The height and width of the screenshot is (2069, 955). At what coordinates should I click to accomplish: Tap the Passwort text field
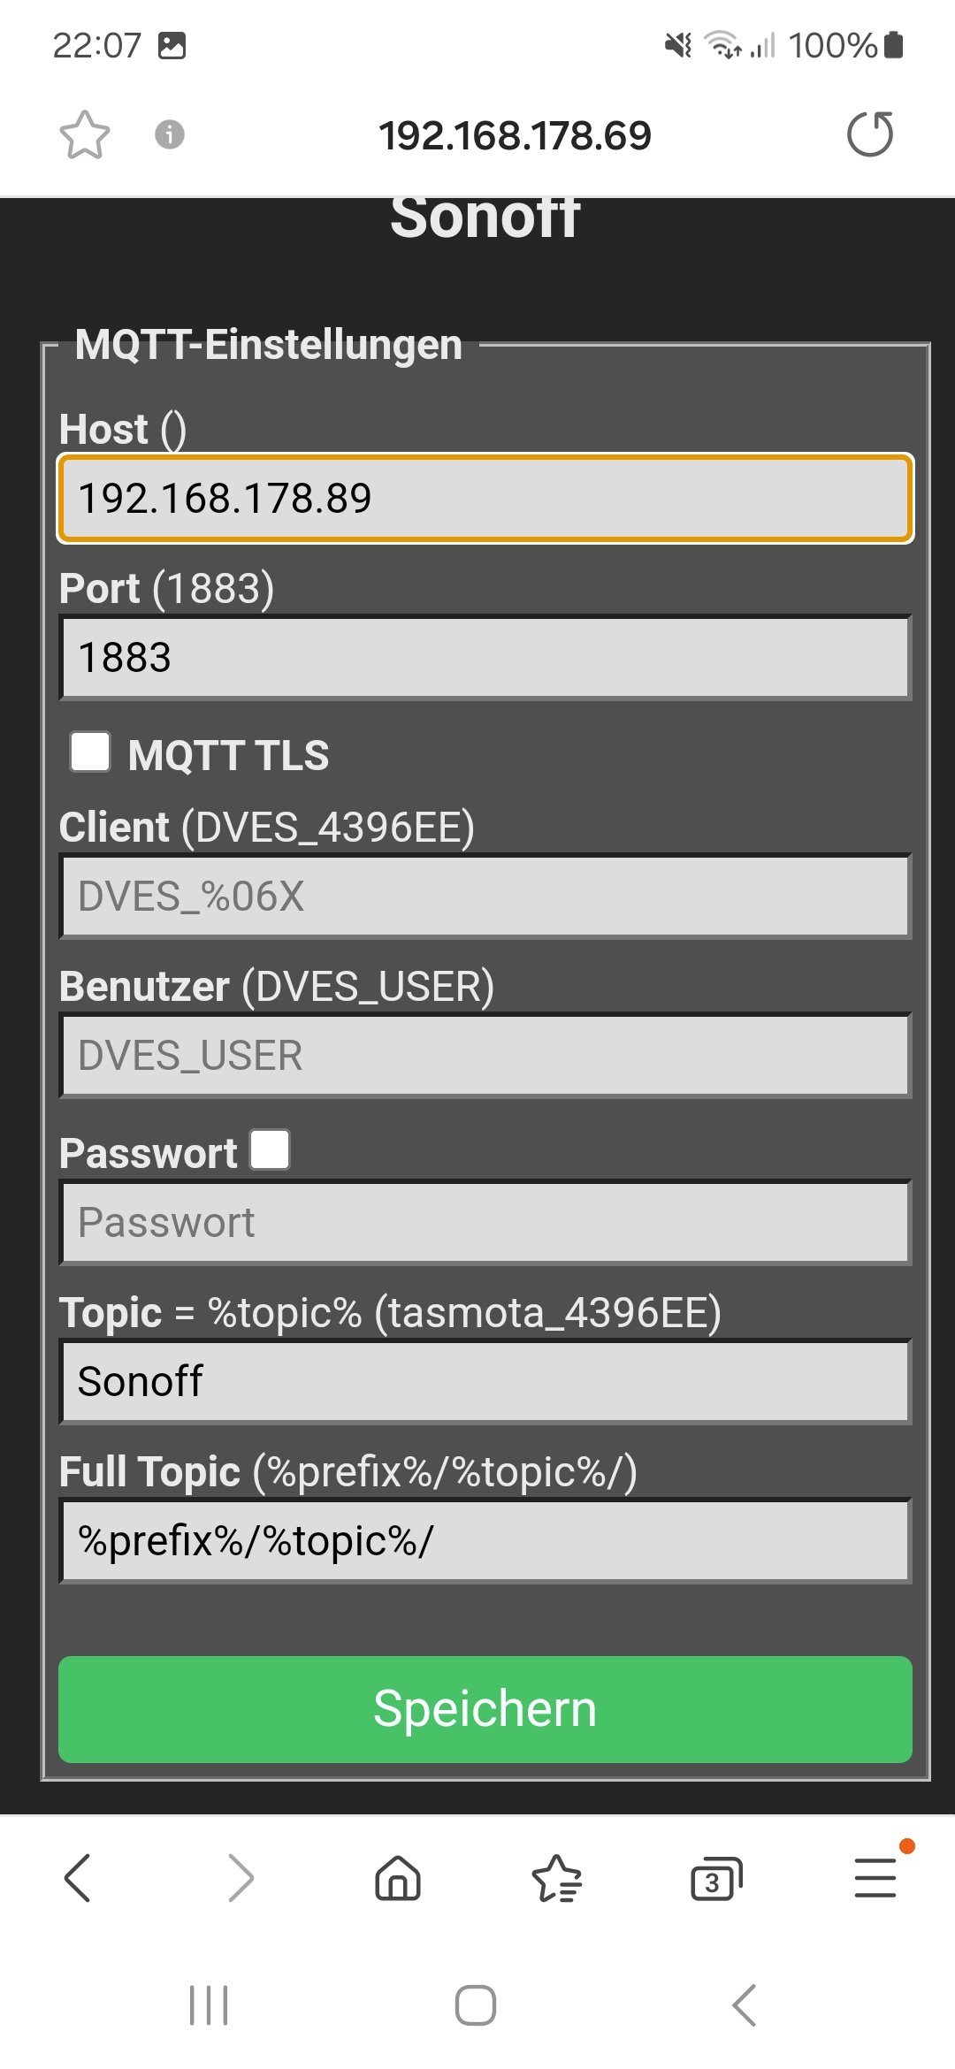click(485, 1223)
